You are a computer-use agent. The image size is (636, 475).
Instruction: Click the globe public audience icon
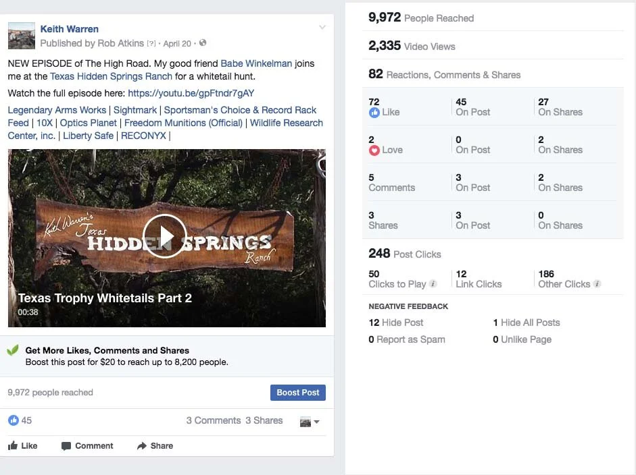click(x=203, y=43)
